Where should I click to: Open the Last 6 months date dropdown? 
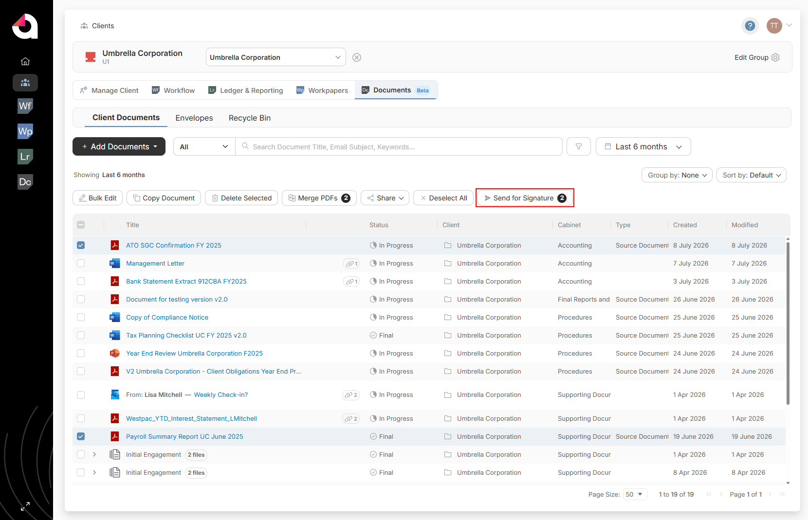coord(643,146)
